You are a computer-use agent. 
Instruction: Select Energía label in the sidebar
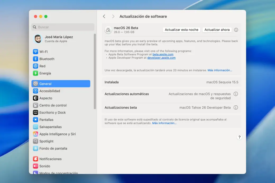[x=45, y=73]
